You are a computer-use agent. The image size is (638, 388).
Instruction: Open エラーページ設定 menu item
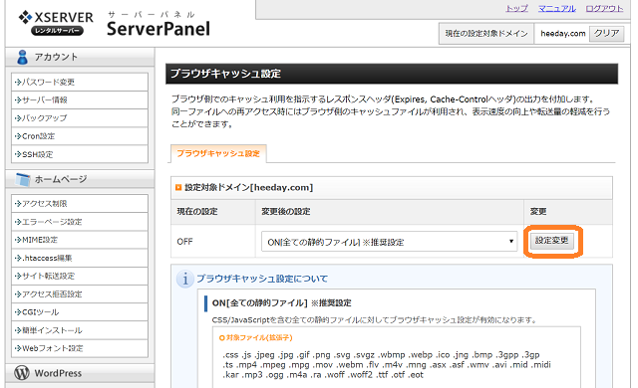coord(80,222)
